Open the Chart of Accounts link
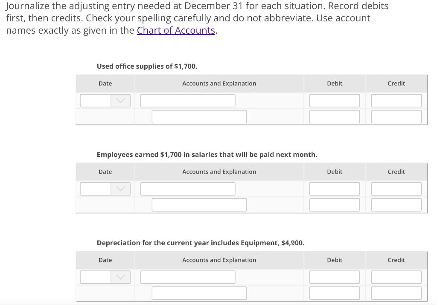Viewport: 437px width, 305px height. (176, 30)
